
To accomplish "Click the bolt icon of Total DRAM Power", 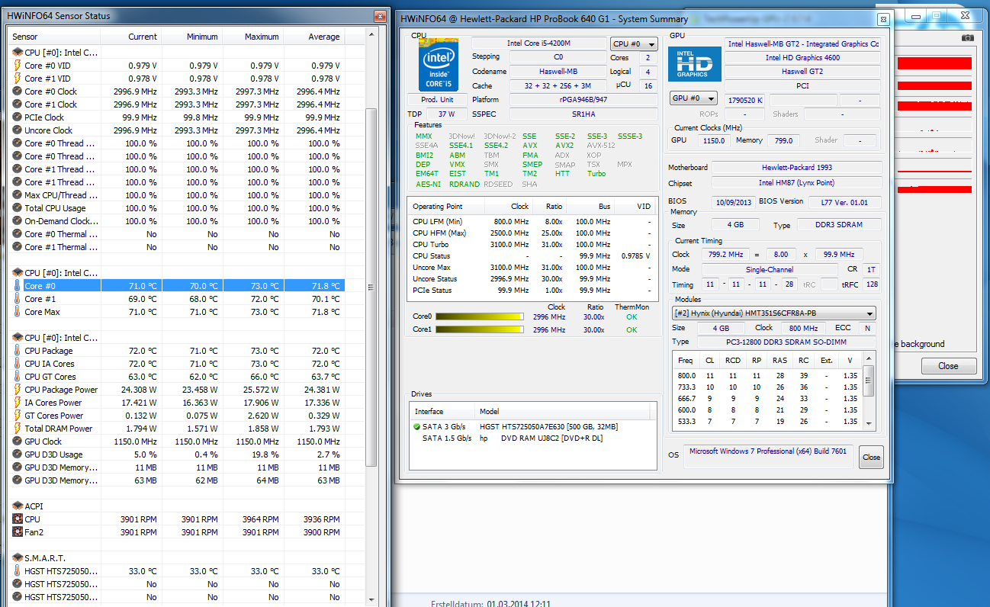I will pos(18,429).
